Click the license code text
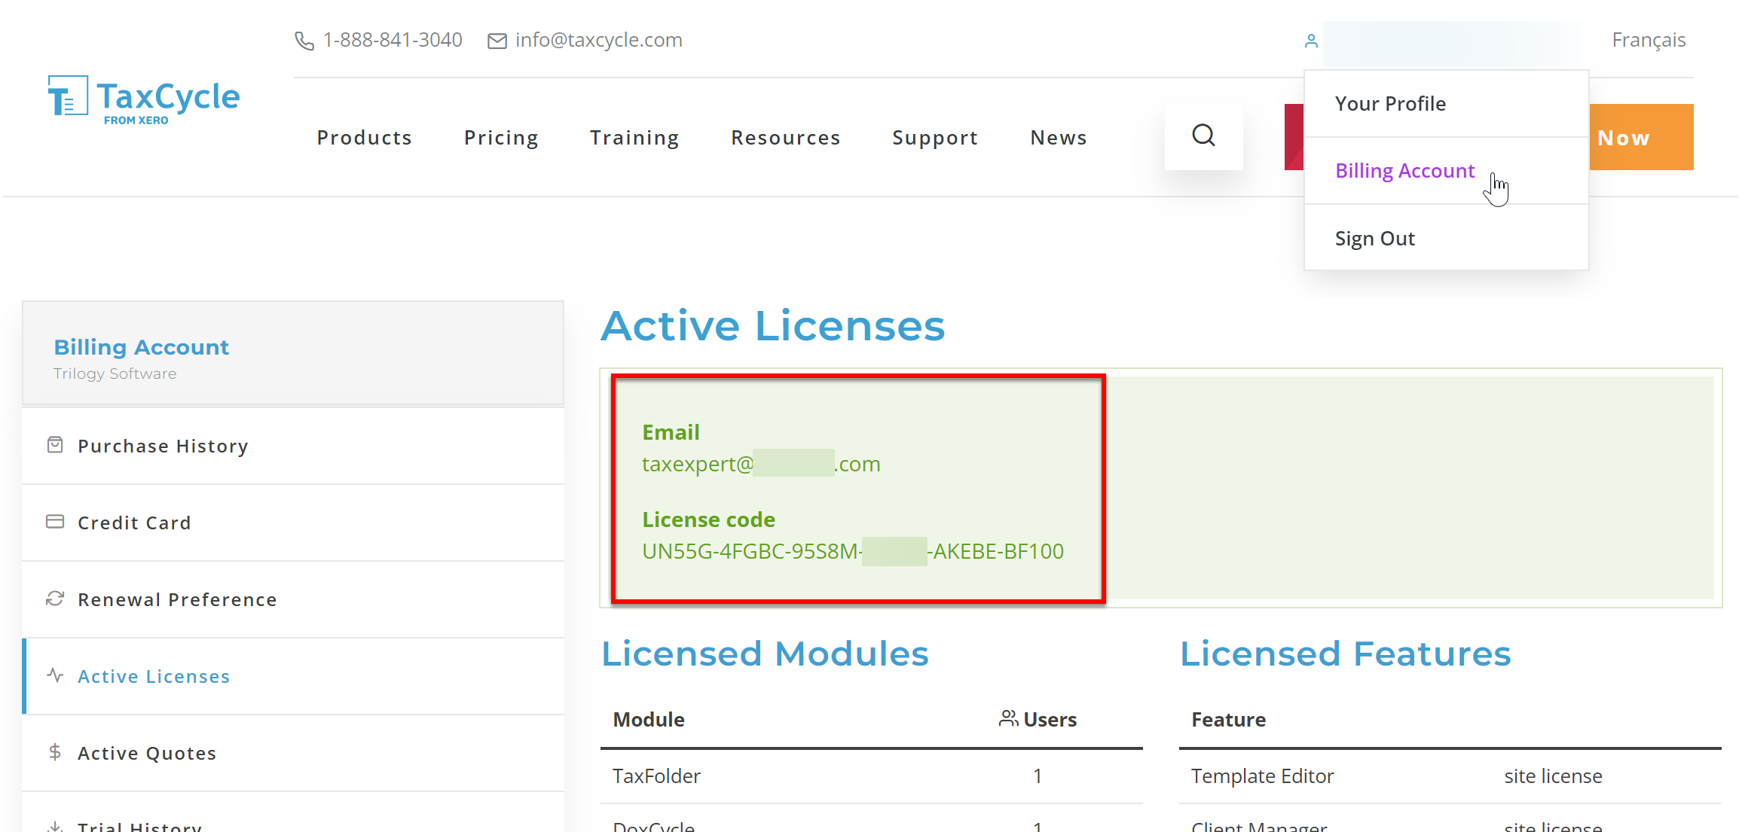Viewport: 1739px width, 832px height. coord(852,551)
